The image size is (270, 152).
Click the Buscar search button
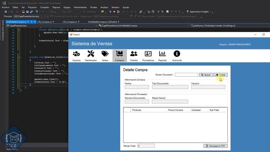tap(206, 75)
